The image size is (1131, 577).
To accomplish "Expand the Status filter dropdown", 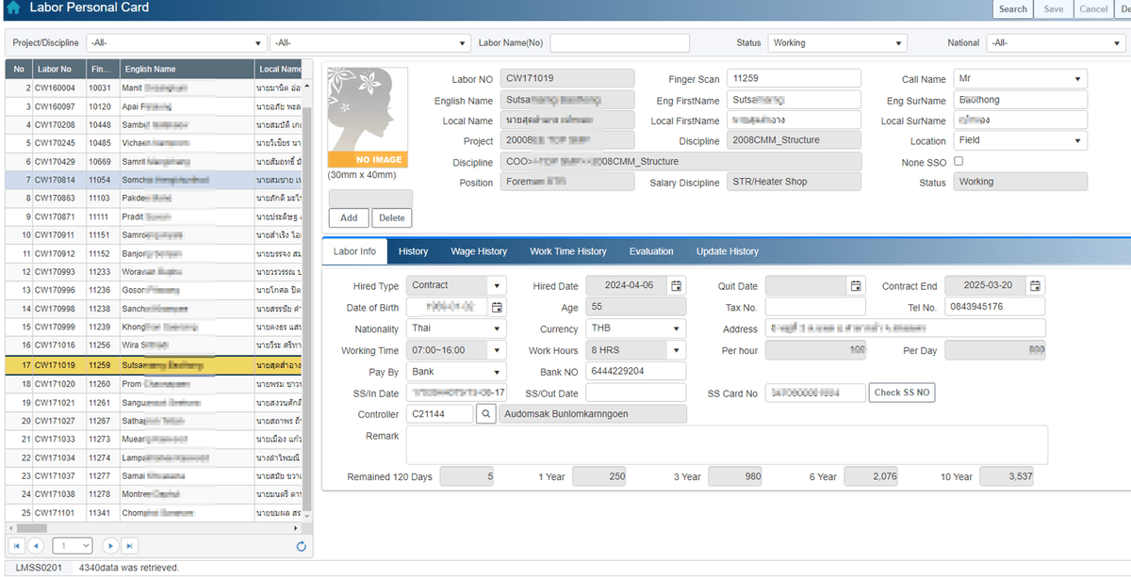I will click(x=899, y=43).
